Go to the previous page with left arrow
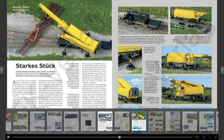 [2, 70]
